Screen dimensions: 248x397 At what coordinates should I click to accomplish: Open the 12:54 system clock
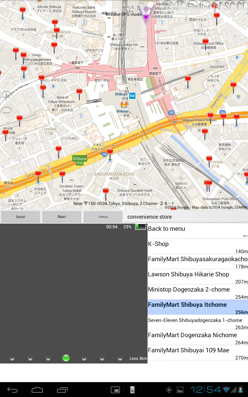[x=206, y=390]
